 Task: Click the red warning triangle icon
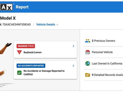point(19,52)
